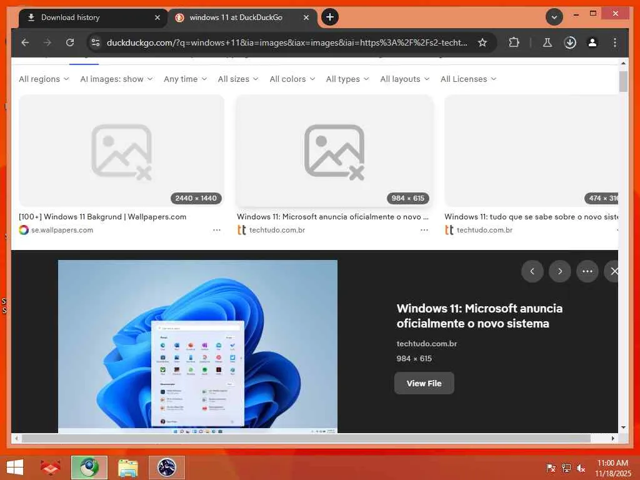Close the windows 11 at DuckDuckGo tab
The height and width of the screenshot is (480, 640).
(306, 17)
